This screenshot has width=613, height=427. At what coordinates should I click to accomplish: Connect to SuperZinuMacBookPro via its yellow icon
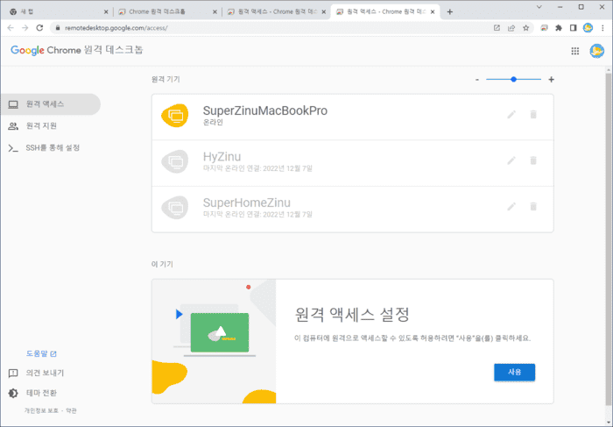click(x=175, y=116)
